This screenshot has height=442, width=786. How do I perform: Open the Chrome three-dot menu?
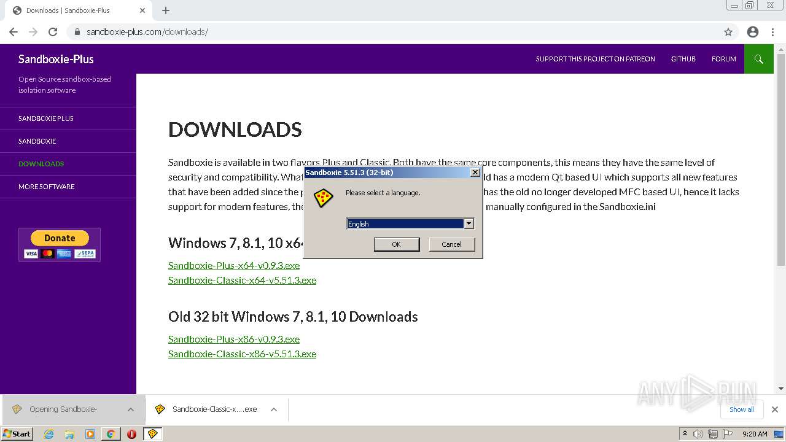[x=772, y=32]
